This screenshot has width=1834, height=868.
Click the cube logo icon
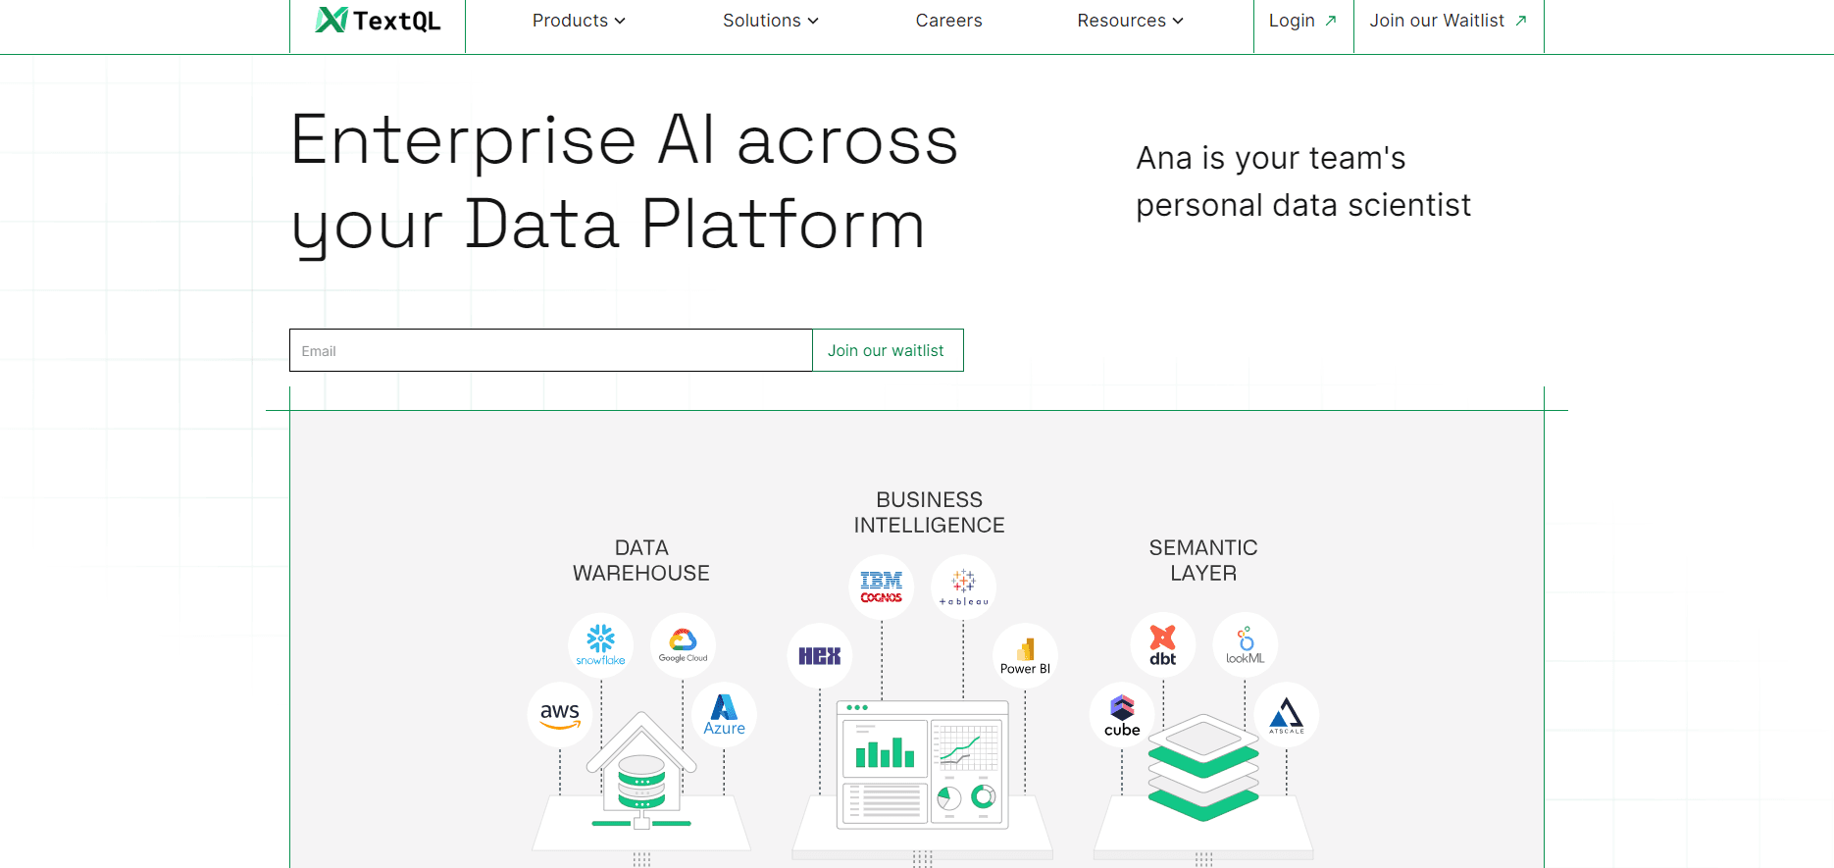coord(1122,715)
